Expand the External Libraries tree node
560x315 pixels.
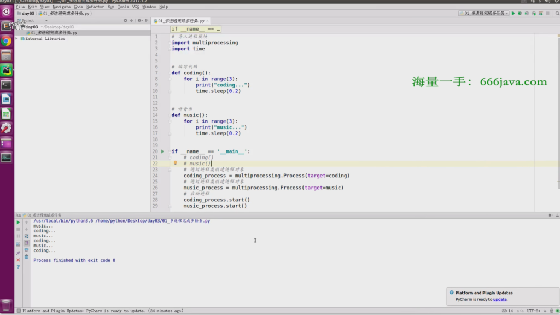pos(17,39)
